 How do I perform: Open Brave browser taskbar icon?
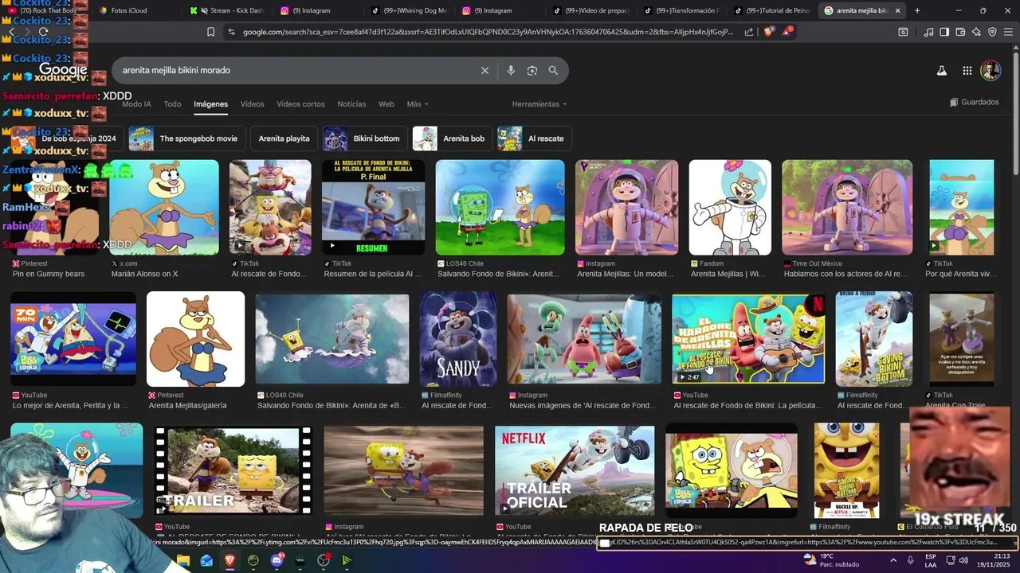point(229,560)
